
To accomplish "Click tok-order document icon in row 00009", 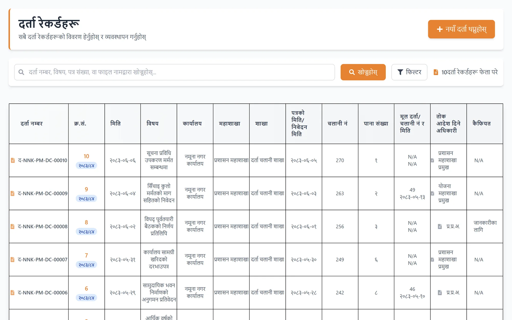I will coord(433,193).
